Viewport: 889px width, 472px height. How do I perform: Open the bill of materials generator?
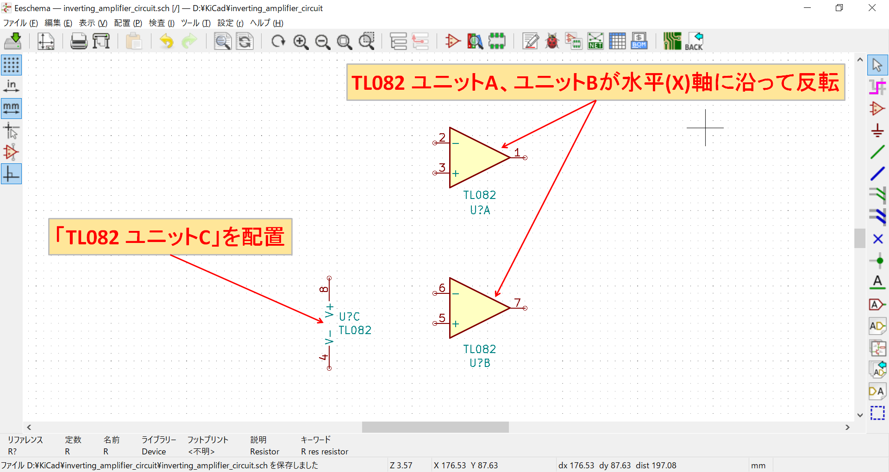(639, 41)
